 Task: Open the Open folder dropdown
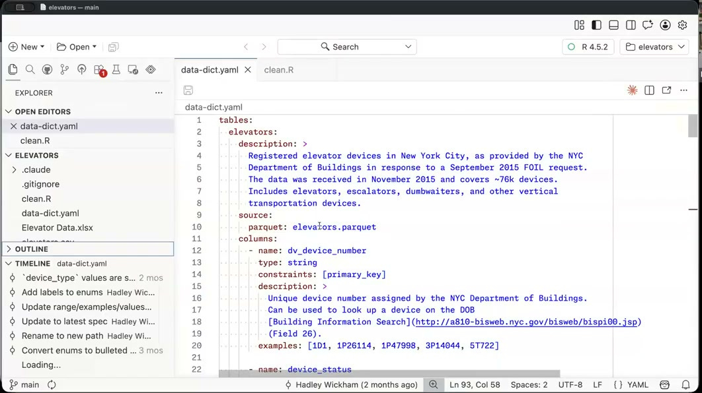(77, 47)
